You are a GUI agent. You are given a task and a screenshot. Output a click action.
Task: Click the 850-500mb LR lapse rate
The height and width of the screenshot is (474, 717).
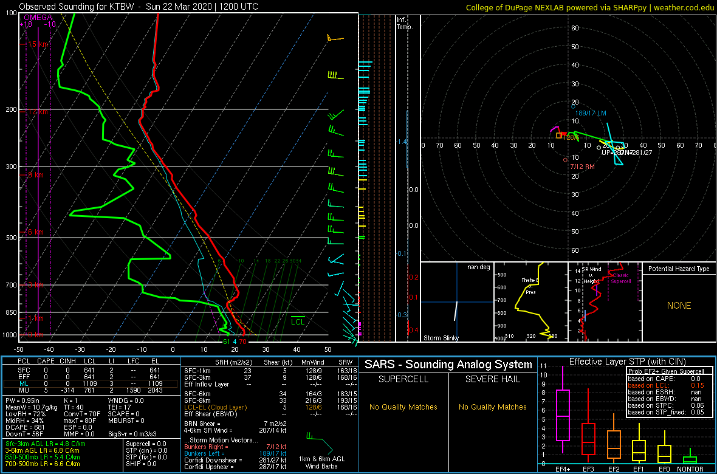43,458
